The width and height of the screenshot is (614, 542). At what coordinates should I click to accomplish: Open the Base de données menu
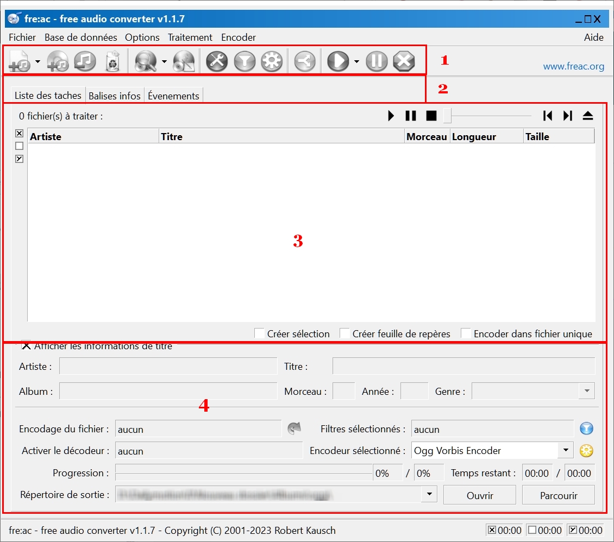pyautogui.click(x=80, y=37)
